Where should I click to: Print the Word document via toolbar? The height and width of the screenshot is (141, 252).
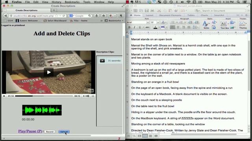(x=152, y=11)
